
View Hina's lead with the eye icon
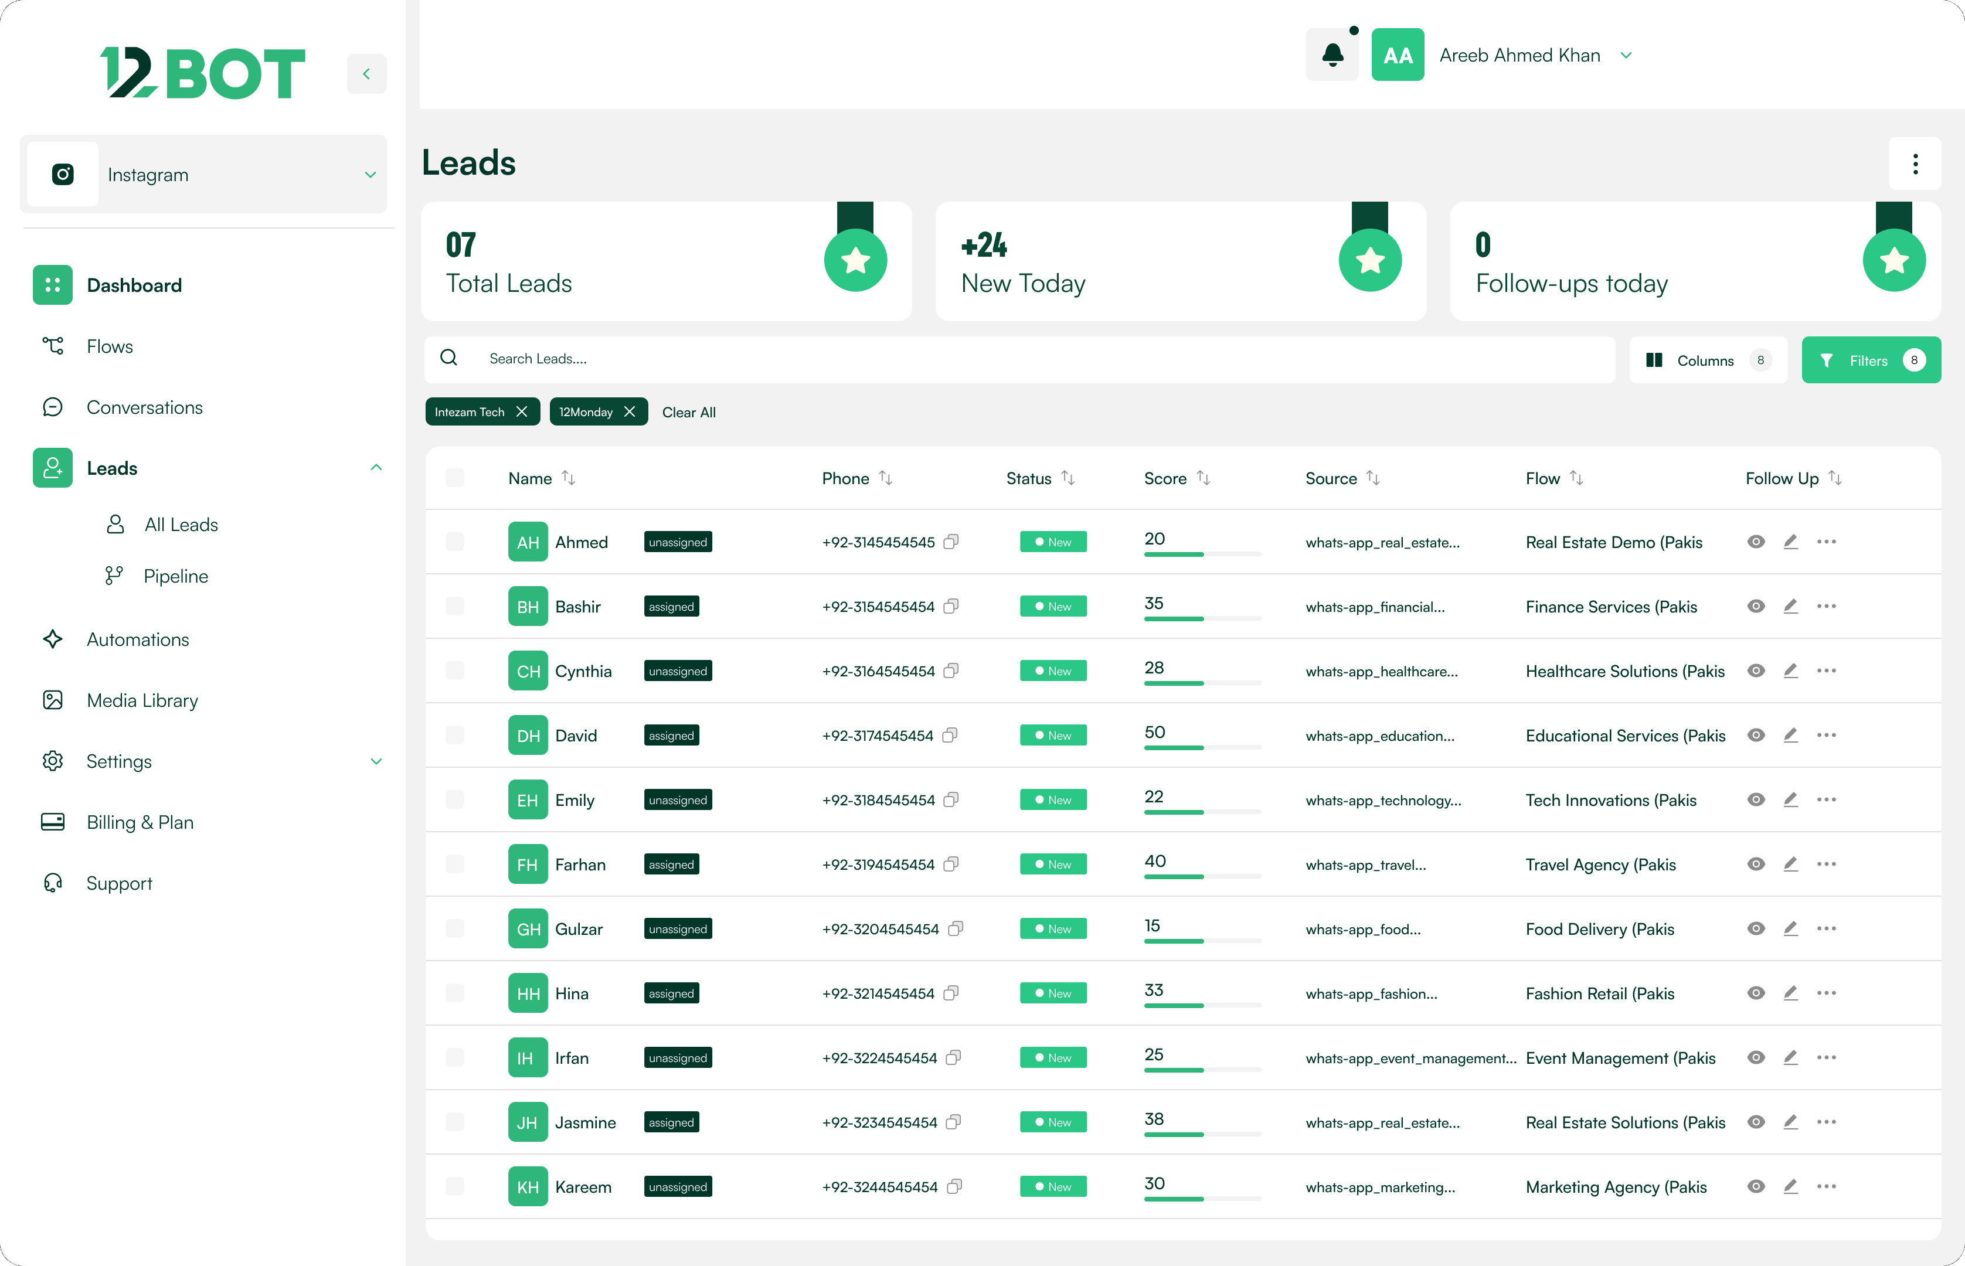pyautogui.click(x=1756, y=993)
